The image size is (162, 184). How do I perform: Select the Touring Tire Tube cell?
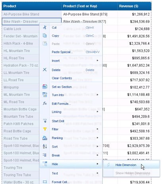[21, 175]
